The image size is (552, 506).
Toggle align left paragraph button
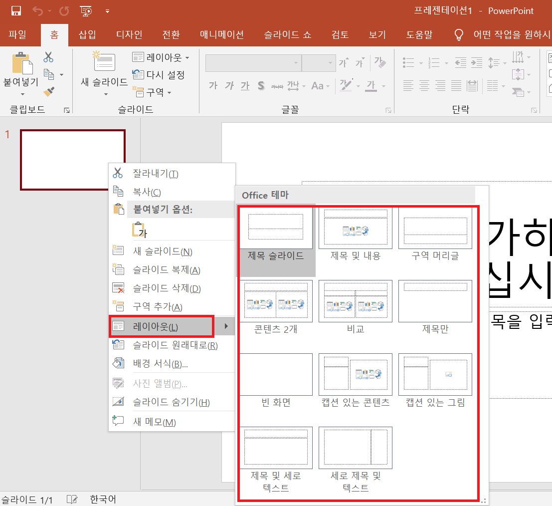tap(408, 85)
